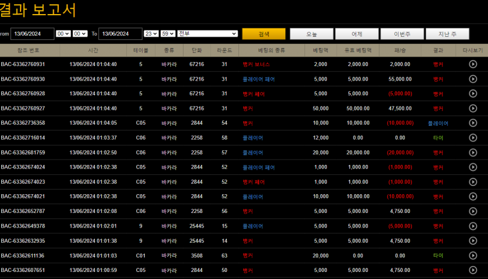
Task: Click 뱅커 페어 in row BAC-63362674023
Action: click(254, 182)
